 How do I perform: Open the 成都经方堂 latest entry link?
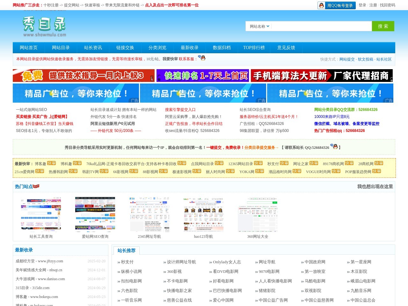pyautogui.click(x=39, y=261)
